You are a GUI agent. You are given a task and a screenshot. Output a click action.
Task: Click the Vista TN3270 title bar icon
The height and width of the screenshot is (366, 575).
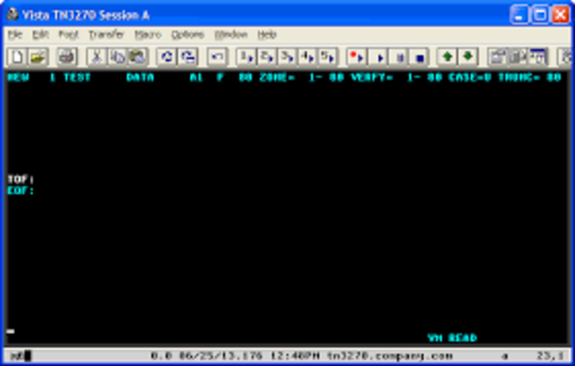tap(12, 14)
